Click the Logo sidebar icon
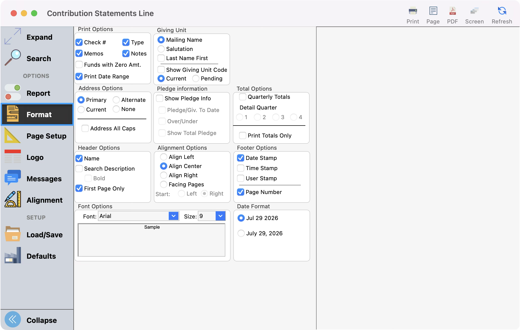The width and height of the screenshot is (520, 330). 13,157
